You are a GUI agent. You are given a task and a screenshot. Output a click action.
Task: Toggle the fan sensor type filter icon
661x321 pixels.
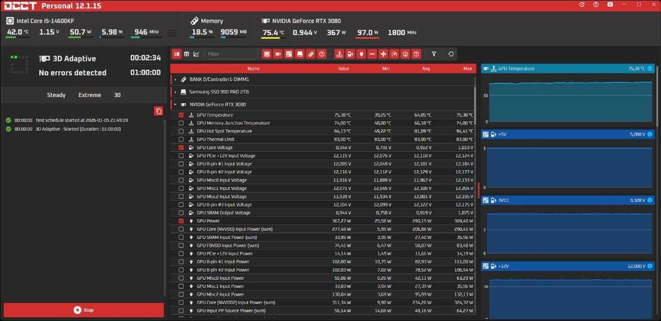click(383, 54)
